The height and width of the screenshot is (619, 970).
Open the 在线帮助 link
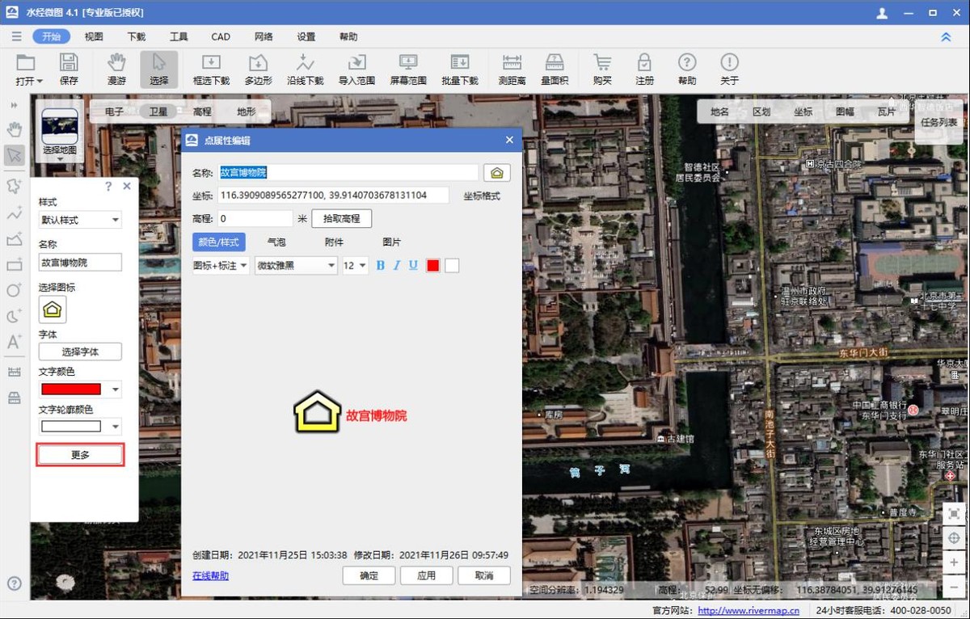pos(210,575)
